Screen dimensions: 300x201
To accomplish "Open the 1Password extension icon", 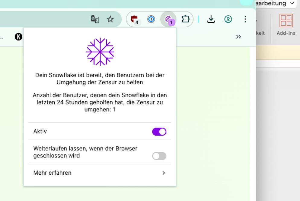I will [x=151, y=19].
